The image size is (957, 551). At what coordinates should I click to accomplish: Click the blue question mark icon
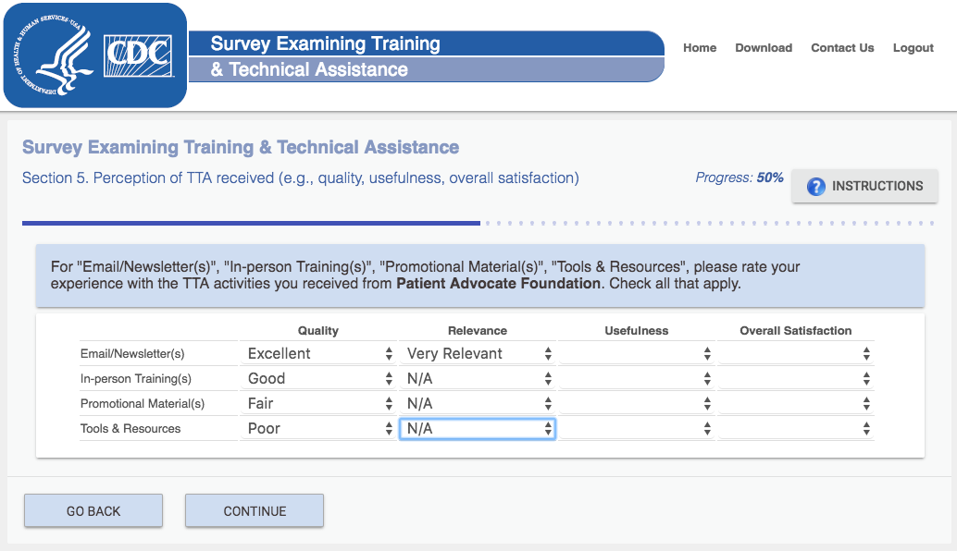[x=815, y=187]
